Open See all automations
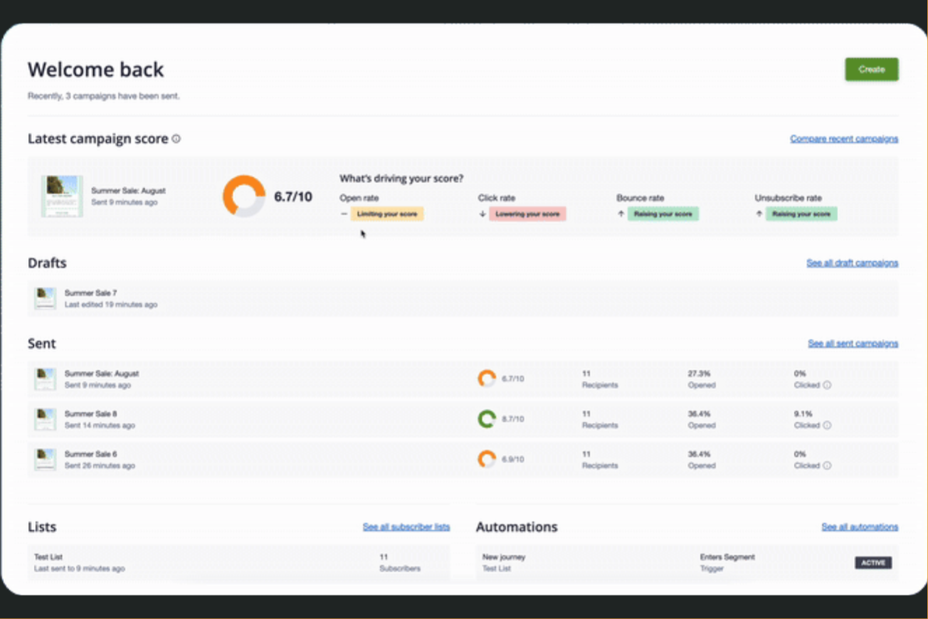The width and height of the screenshot is (928, 619). [x=859, y=527]
